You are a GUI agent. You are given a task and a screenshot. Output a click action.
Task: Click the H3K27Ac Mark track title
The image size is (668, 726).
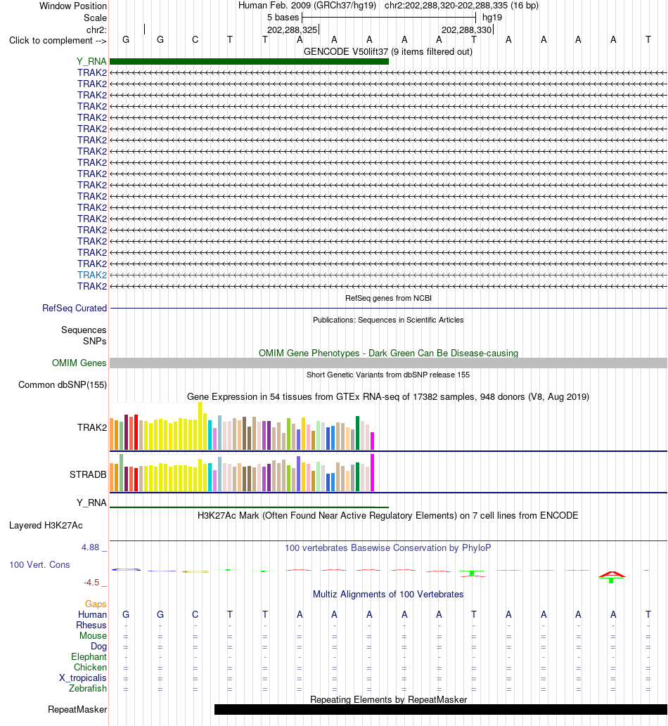pos(388,516)
